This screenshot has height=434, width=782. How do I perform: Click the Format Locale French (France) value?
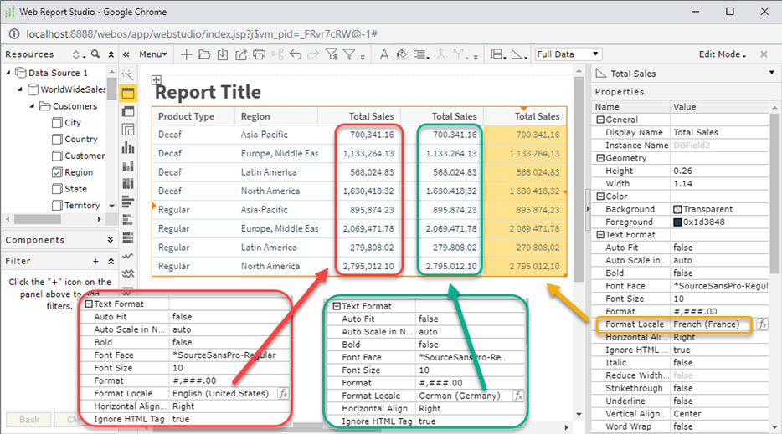point(706,324)
